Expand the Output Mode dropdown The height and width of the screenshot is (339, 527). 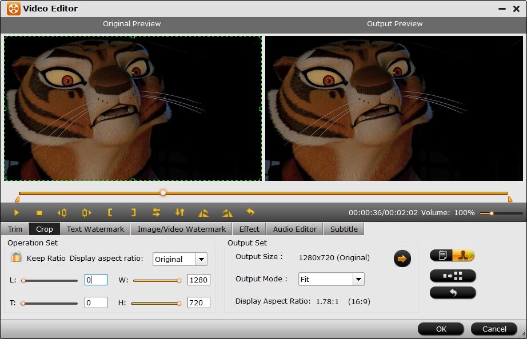coord(358,279)
